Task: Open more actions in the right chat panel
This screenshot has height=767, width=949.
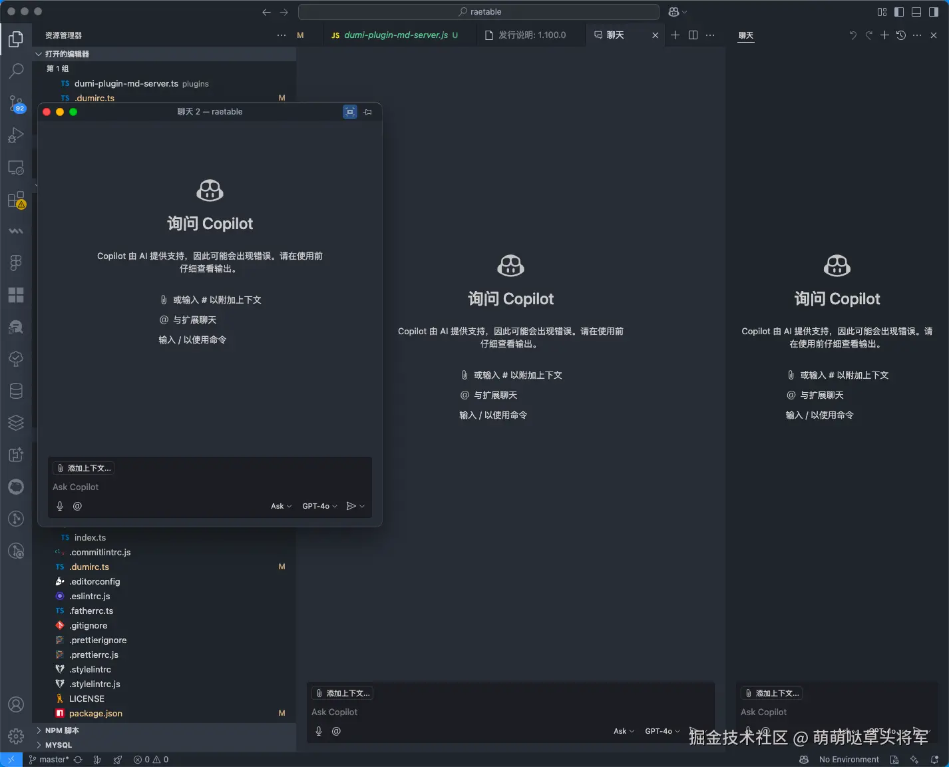Action: pyautogui.click(x=917, y=35)
